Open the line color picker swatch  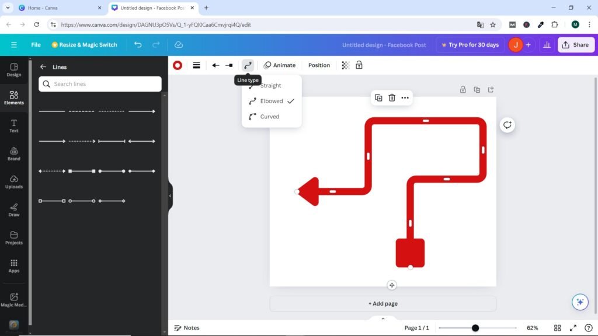point(177,65)
